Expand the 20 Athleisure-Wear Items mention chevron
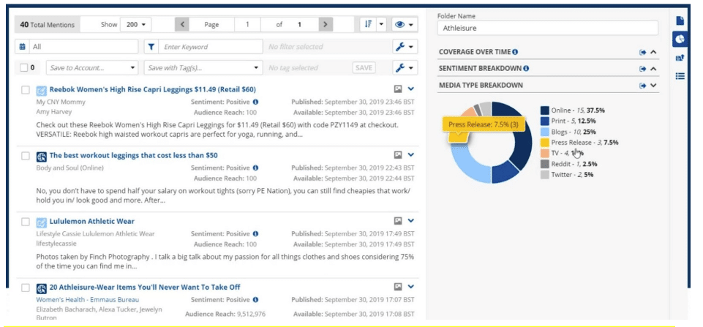Viewport: 703px width, 327px height. click(411, 286)
